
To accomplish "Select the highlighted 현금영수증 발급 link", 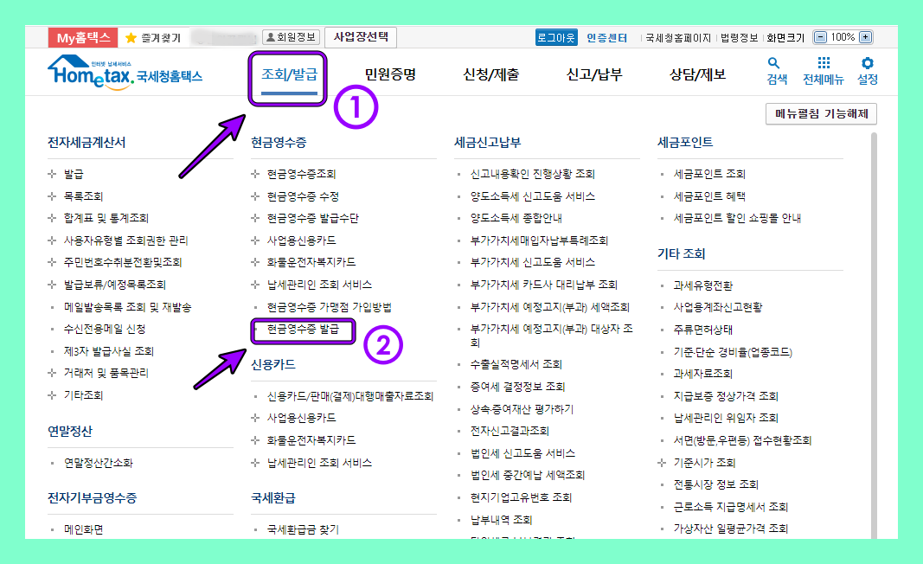I will [302, 330].
